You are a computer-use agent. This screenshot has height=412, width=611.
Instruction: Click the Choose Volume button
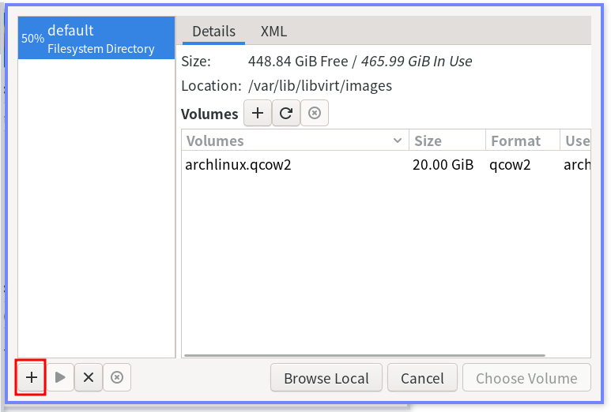[x=526, y=378]
